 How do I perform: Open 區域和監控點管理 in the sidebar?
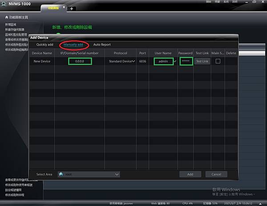(16, 35)
